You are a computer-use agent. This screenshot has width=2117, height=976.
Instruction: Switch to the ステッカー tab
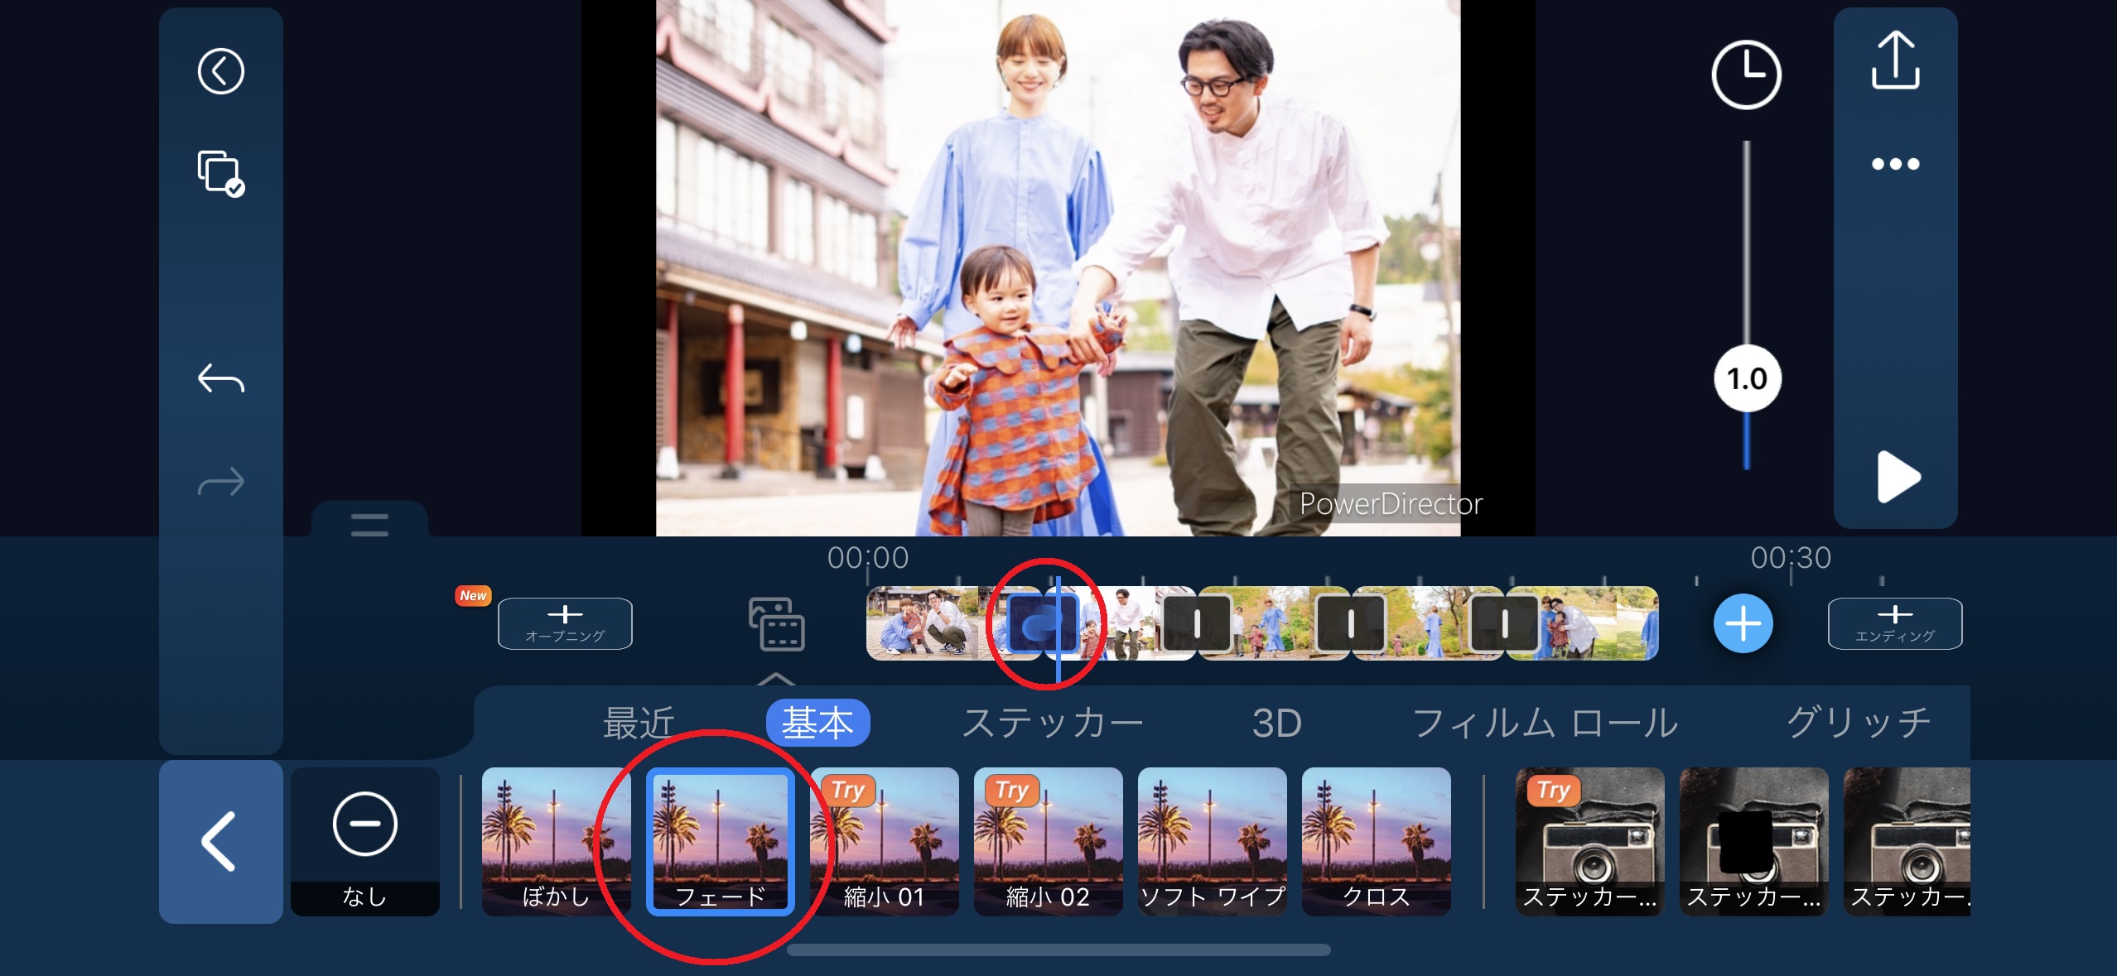click(1052, 723)
